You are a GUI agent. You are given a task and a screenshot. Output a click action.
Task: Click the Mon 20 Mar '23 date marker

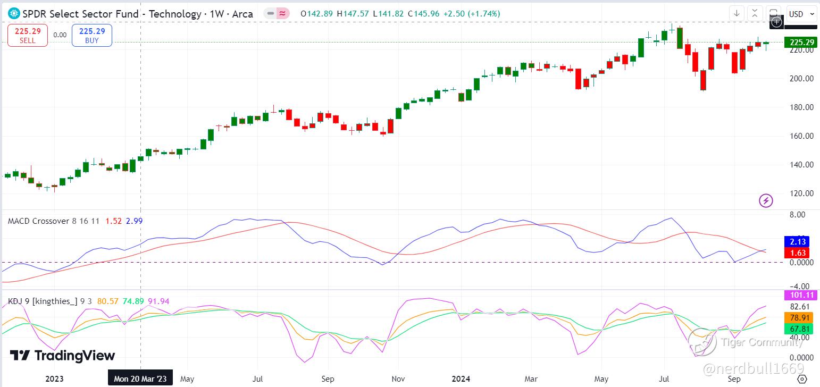point(140,379)
